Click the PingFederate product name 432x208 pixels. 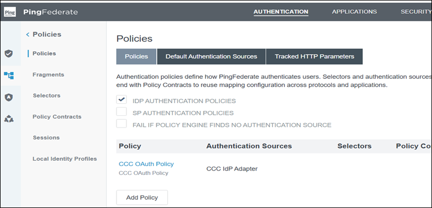50,12
